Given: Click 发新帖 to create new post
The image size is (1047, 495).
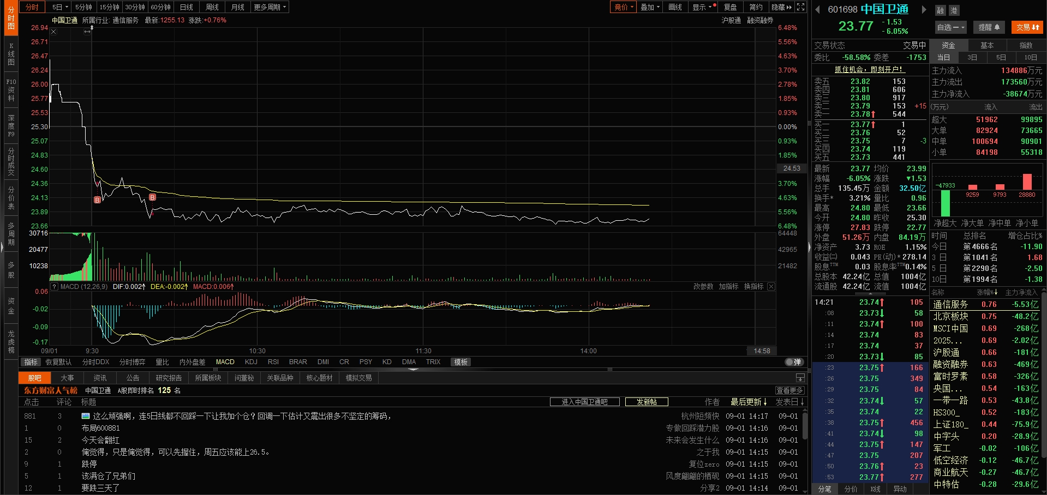Looking at the screenshot, I should click(647, 402).
